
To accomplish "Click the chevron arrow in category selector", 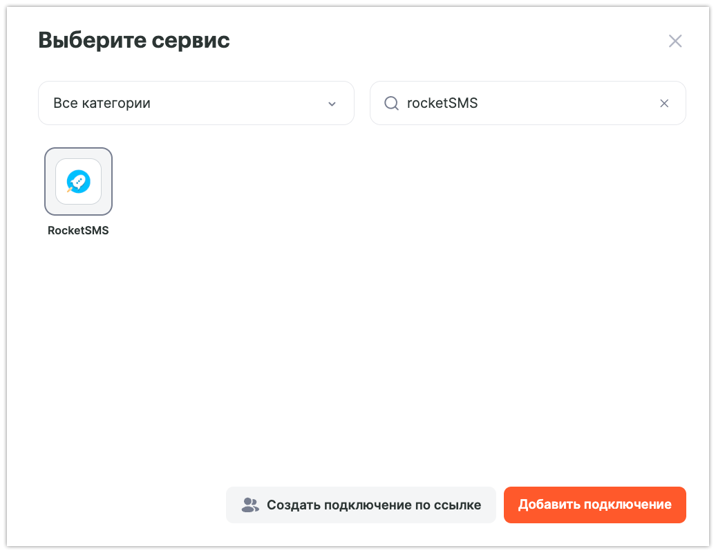I will tap(332, 104).
